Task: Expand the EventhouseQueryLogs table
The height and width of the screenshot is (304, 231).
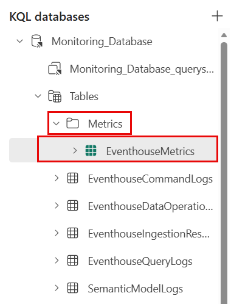Action: (57, 261)
